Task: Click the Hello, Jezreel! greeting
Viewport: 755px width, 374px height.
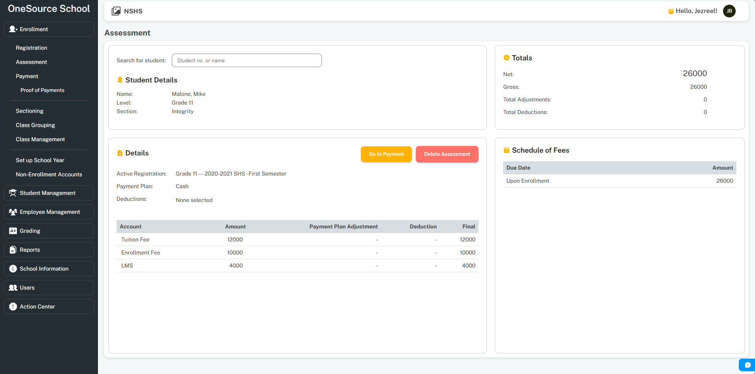Action: click(x=697, y=11)
